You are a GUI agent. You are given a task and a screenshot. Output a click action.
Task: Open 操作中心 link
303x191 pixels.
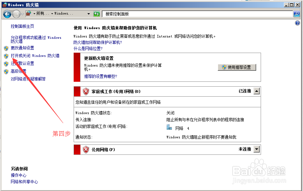click(x=18, y=175)
